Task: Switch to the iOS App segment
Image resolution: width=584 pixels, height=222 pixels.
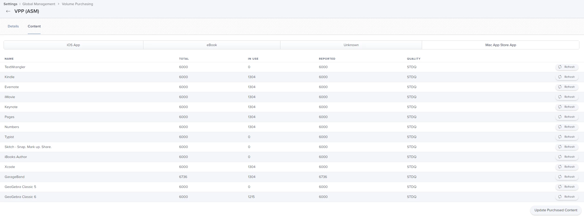Action: point(74,45)
